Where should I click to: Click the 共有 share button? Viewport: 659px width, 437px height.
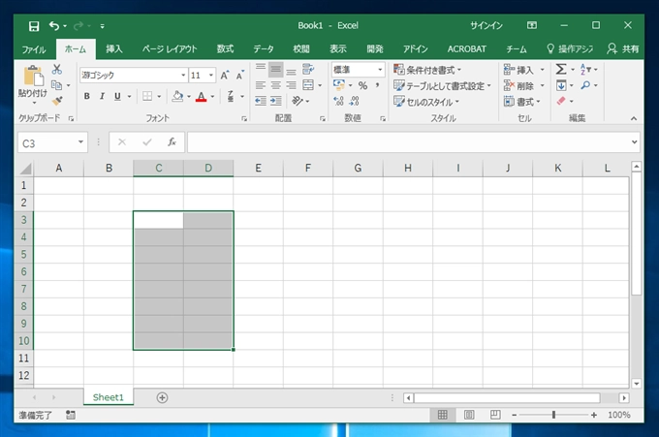[623, 49]
